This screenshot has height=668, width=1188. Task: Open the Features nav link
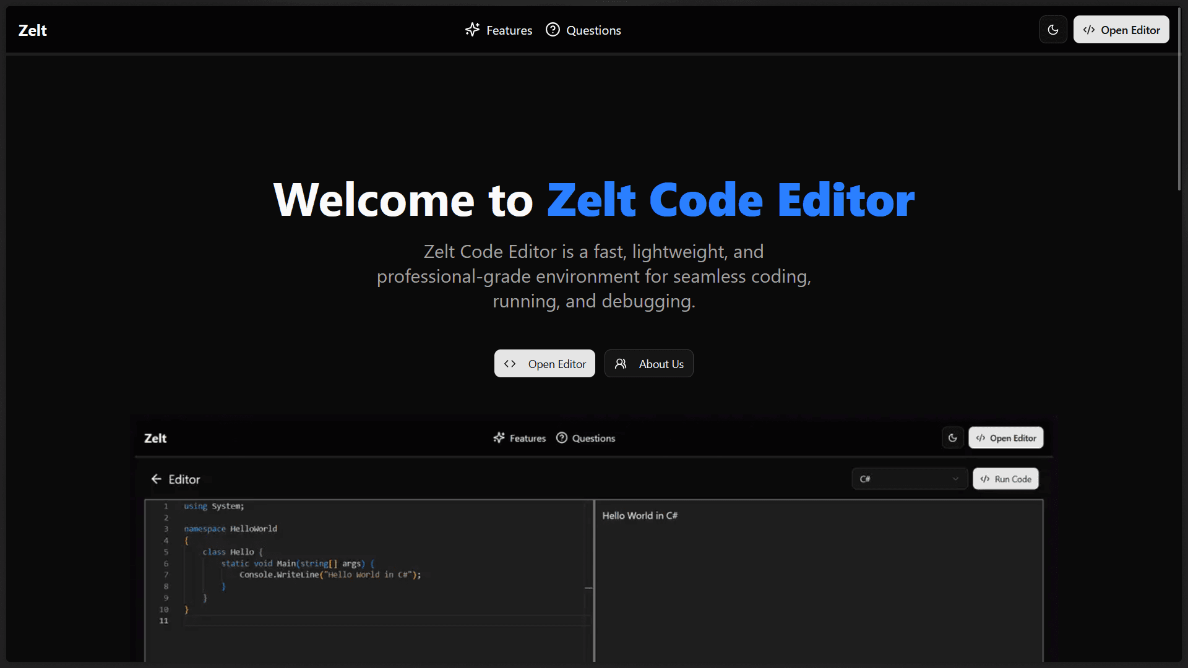[x=499, y=30]
